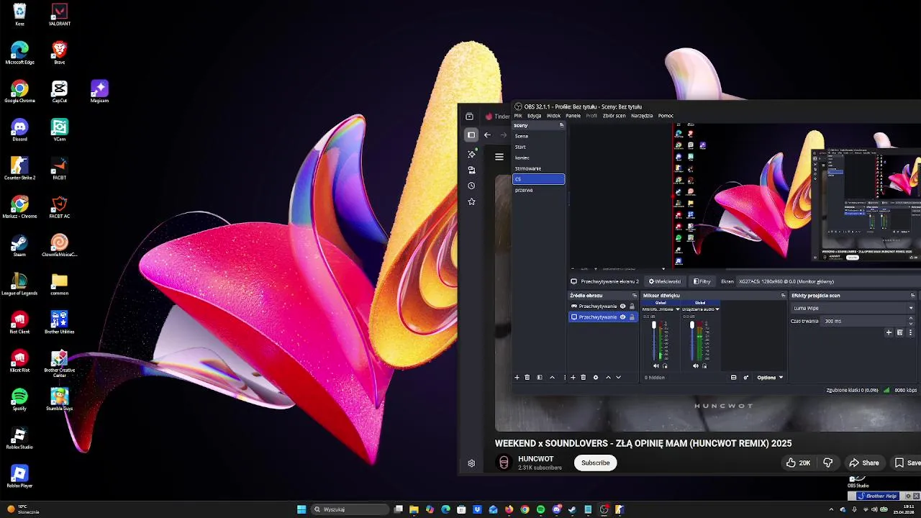Open the Steam desktop shortcut
This screenshot has width=921, height=518.
(x=19, y=245)
